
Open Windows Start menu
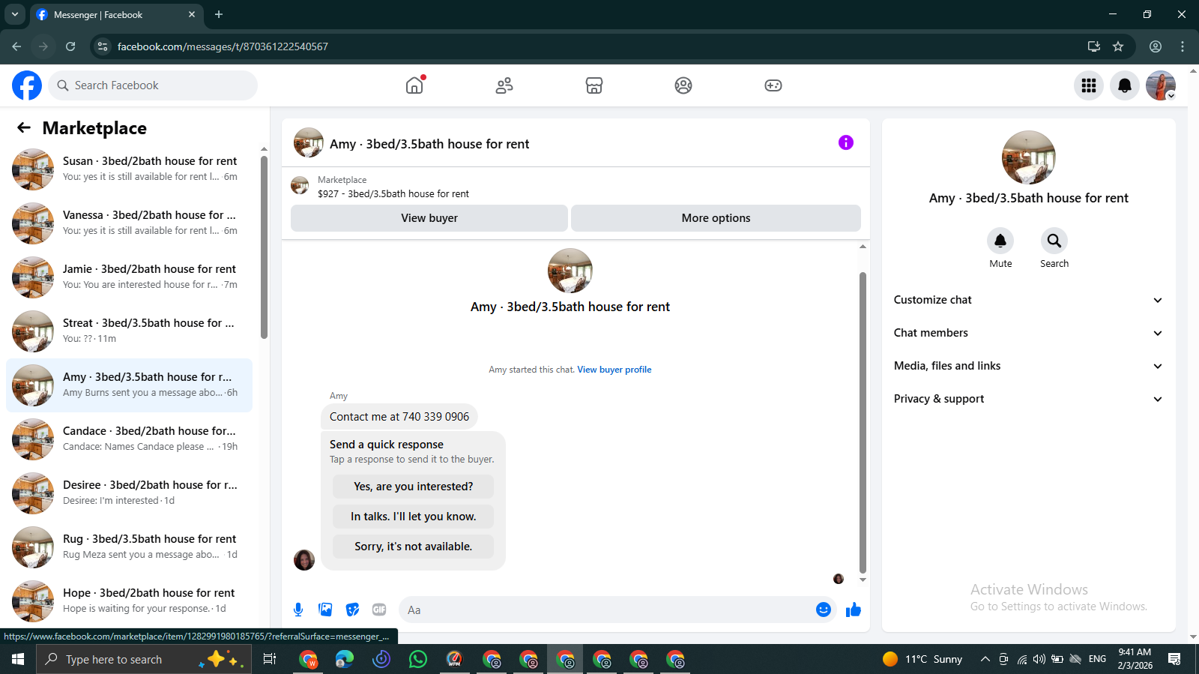click(x=18, y=659)
